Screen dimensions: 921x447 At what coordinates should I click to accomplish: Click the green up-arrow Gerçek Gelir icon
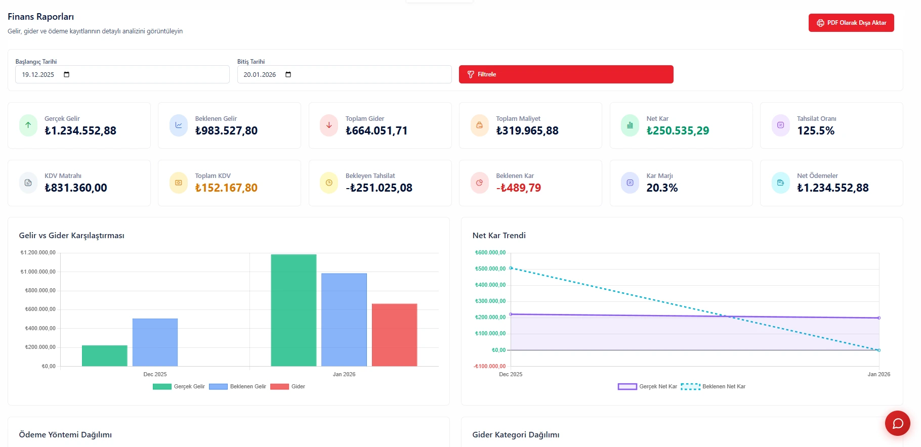28,125
